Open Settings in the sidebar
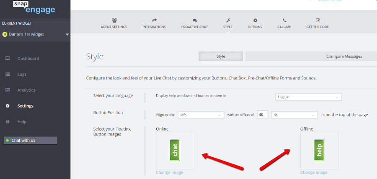 tap(25, 106)
